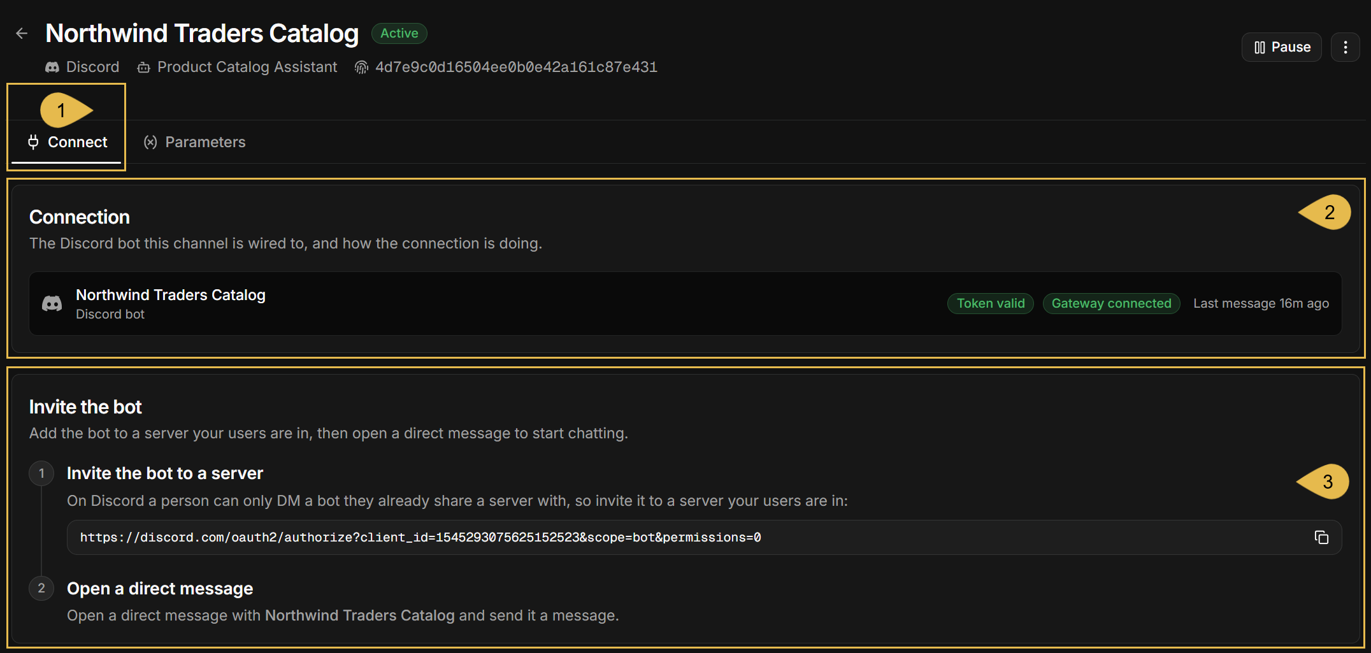The image size is (1371, 653).
Task: Click the Gateway connected badge
Action: coord(1111,303)
